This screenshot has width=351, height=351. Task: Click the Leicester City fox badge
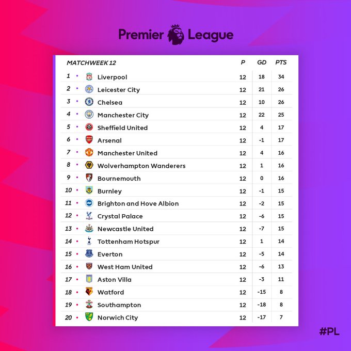click(x=89, y=89)
